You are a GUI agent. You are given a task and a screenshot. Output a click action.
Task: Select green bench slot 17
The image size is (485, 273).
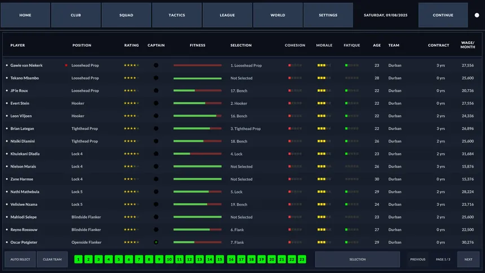241,259
